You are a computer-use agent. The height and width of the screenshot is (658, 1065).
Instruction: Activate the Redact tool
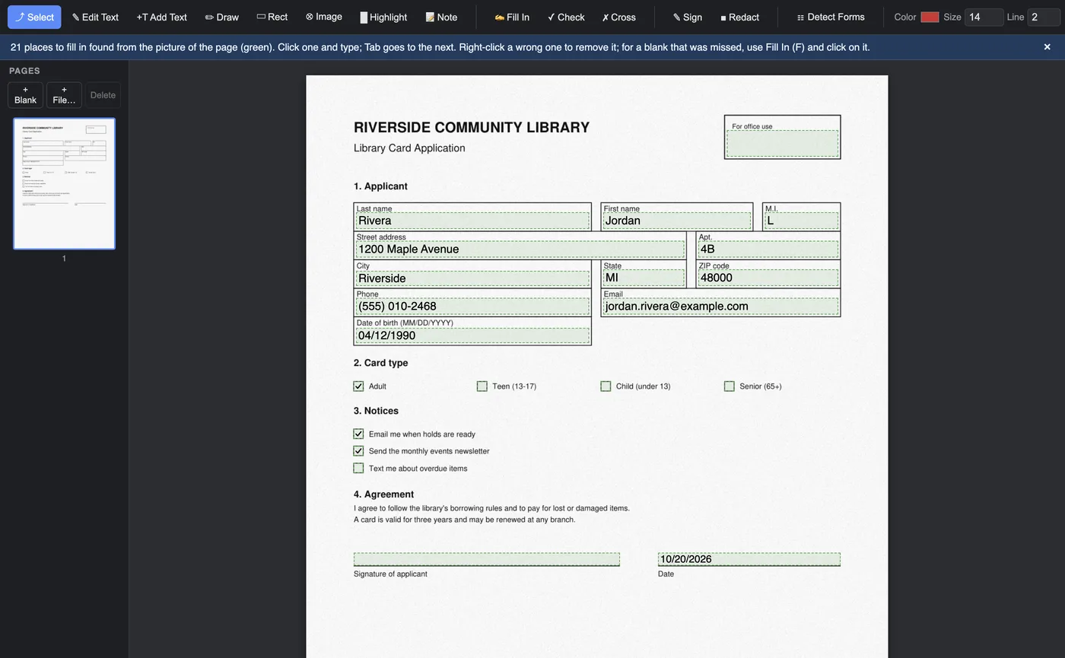point(739,17)
